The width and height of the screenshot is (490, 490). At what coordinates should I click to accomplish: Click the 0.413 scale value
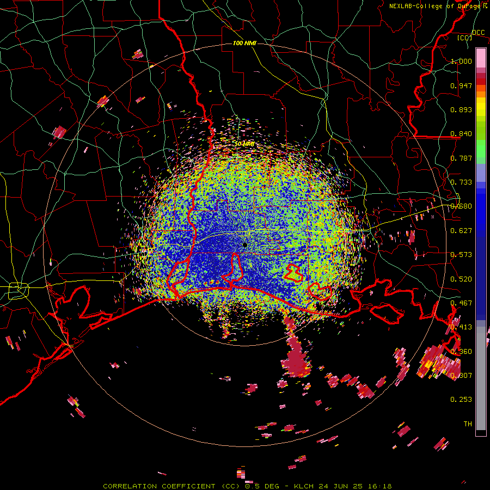pyautogui.click(x=461, y=327)
